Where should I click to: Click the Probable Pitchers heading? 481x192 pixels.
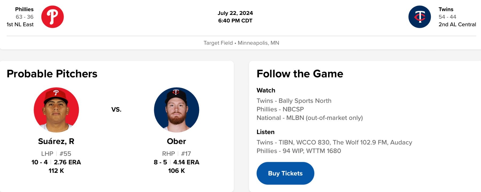point(52,74)
